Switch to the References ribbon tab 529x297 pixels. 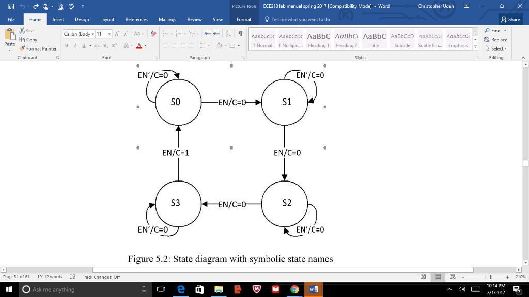click(x=136, y=19)
